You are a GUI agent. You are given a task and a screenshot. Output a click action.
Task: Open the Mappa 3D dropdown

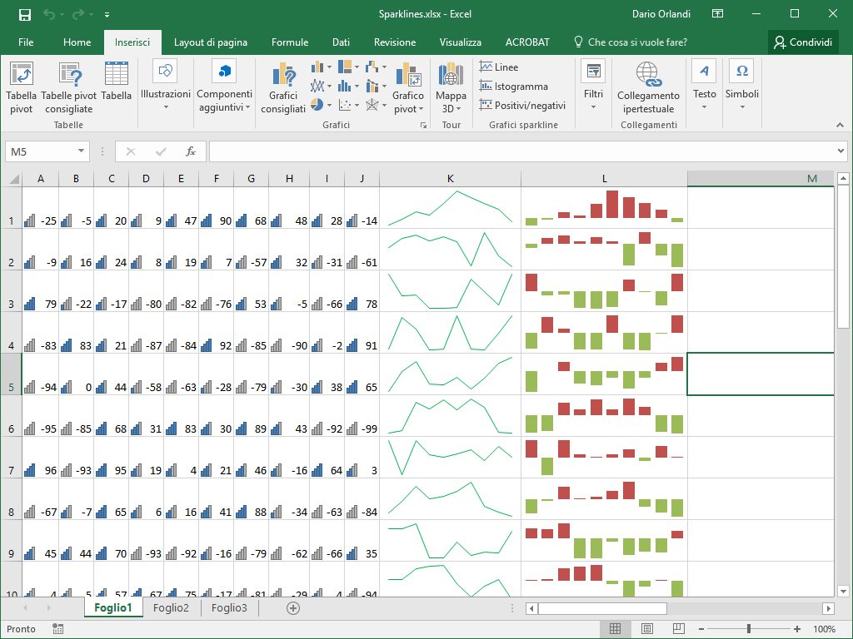(x=451, y=87)
